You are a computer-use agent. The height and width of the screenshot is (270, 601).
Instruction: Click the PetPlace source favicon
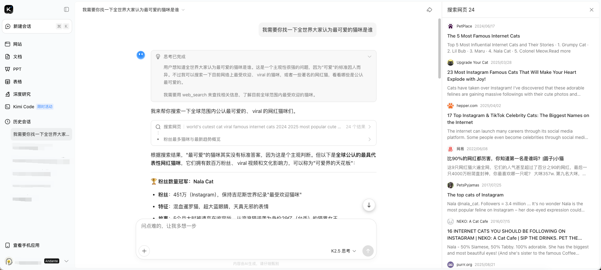(451, 26)
